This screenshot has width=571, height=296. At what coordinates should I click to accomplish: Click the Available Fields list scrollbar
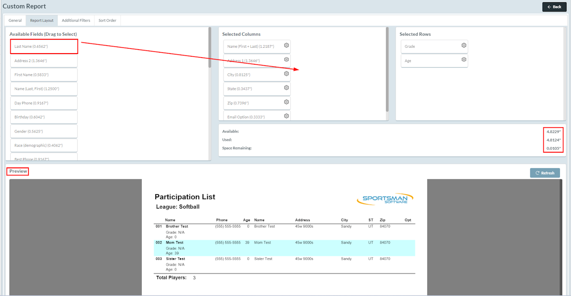point(210,47)
